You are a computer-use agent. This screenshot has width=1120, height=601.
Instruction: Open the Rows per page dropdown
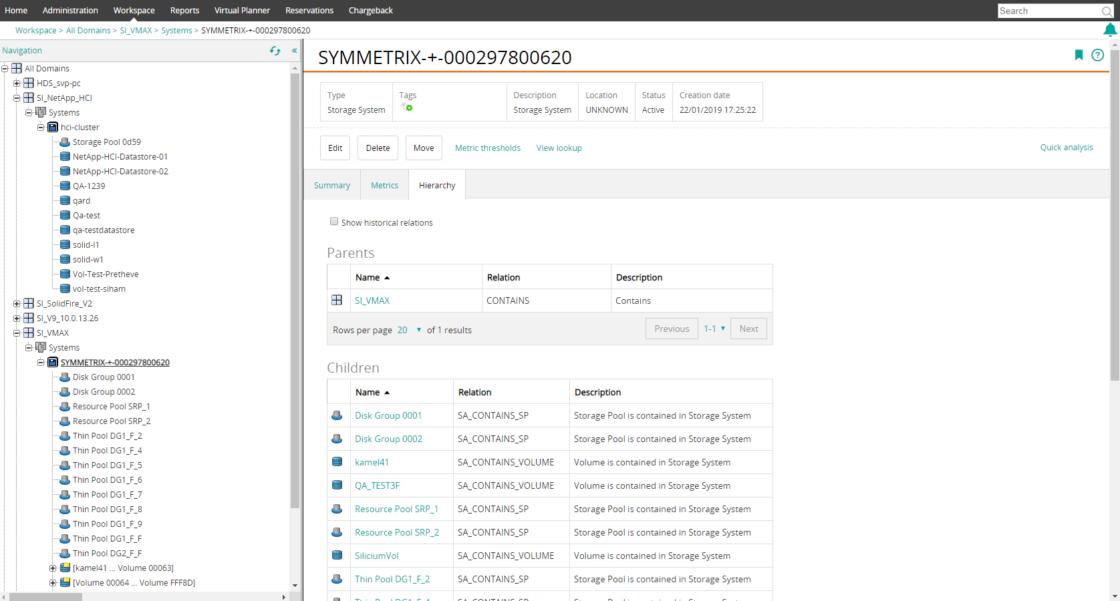click(x=409, y=330)
